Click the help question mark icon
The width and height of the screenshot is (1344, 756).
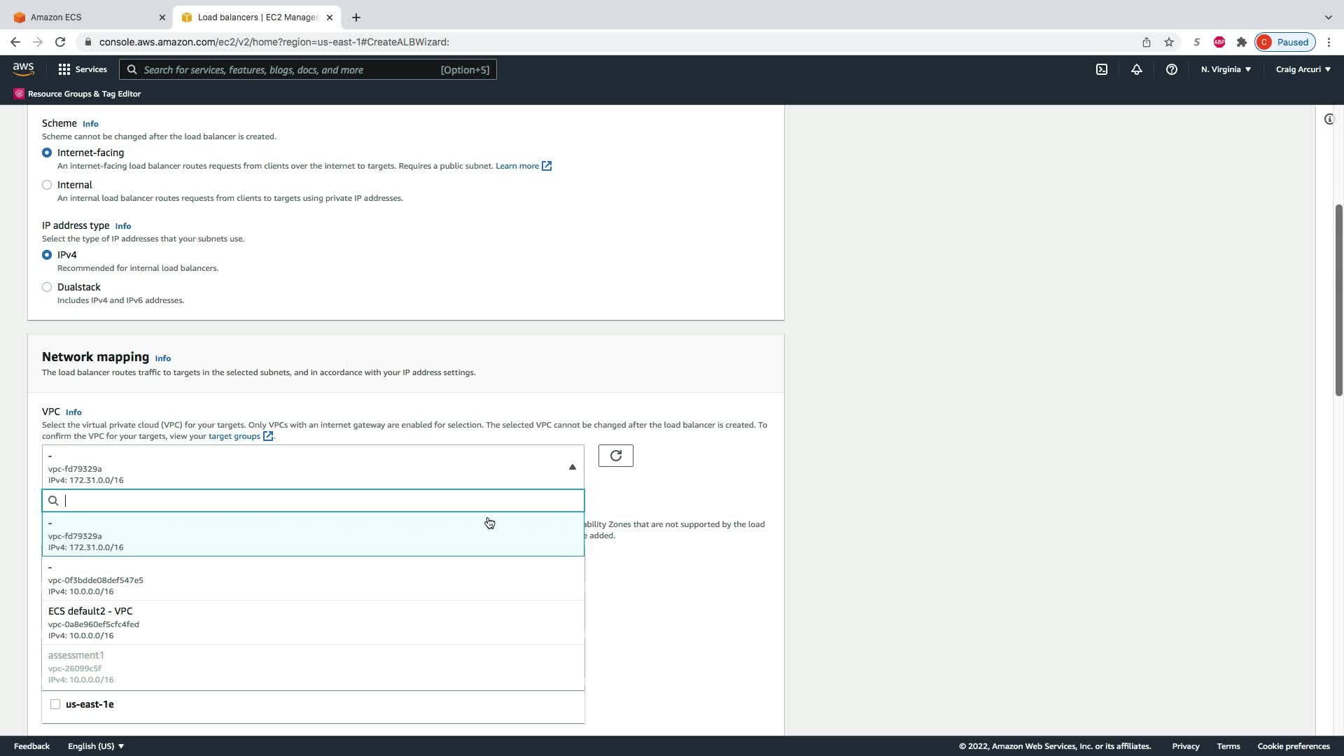(1171, 69)
